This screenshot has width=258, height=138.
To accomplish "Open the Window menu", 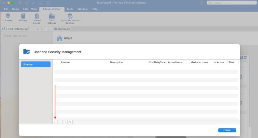I will tap(83, 9).
